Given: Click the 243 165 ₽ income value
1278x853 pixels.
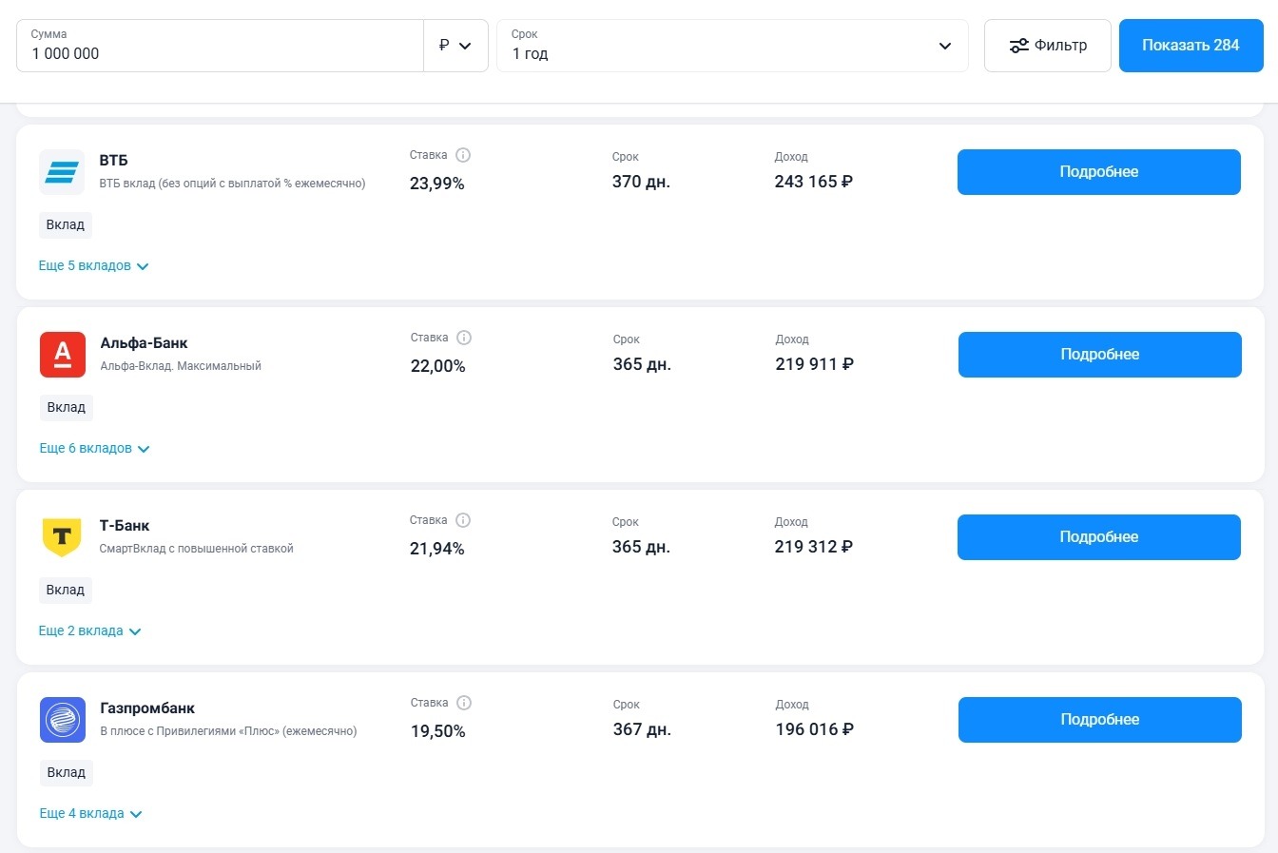Looking at the screenshot, I should (814, 182).
